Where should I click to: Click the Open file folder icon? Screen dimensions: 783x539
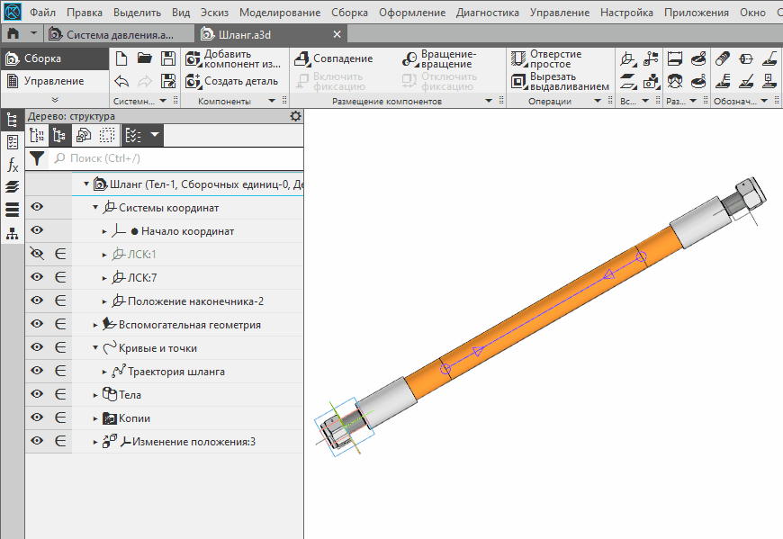point(145,58)
